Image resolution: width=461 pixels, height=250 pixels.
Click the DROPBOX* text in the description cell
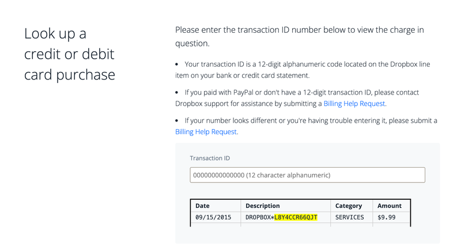click(x=259, y=218)
